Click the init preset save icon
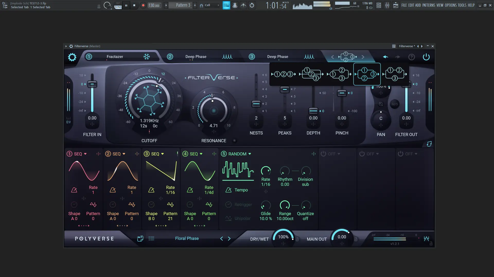Viewport: 494px width, 277px height. (140, 239)
